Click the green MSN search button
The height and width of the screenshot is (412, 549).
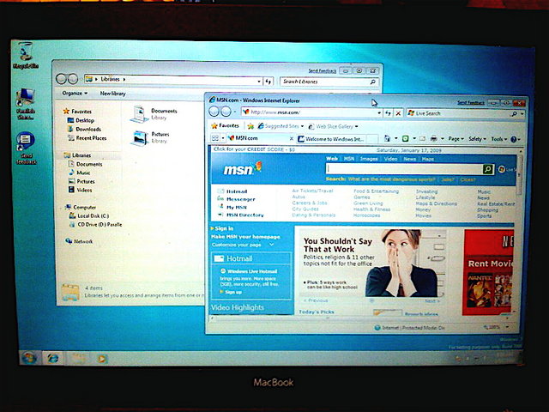pyautogui.click(x=488, y=170)
